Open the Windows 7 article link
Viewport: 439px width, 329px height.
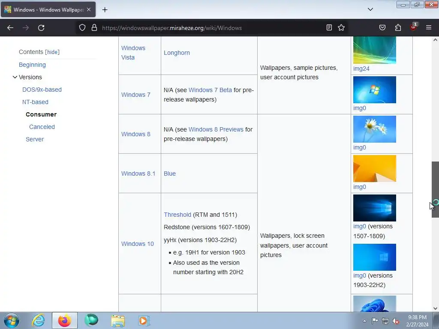pyautogui.click(x=136, y=95)
